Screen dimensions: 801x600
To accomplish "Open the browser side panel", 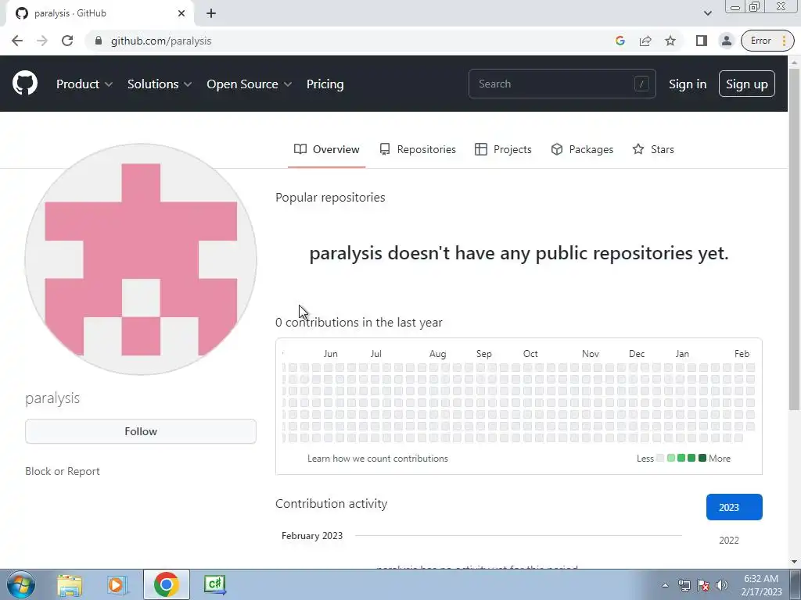I will tap(702, 41).
